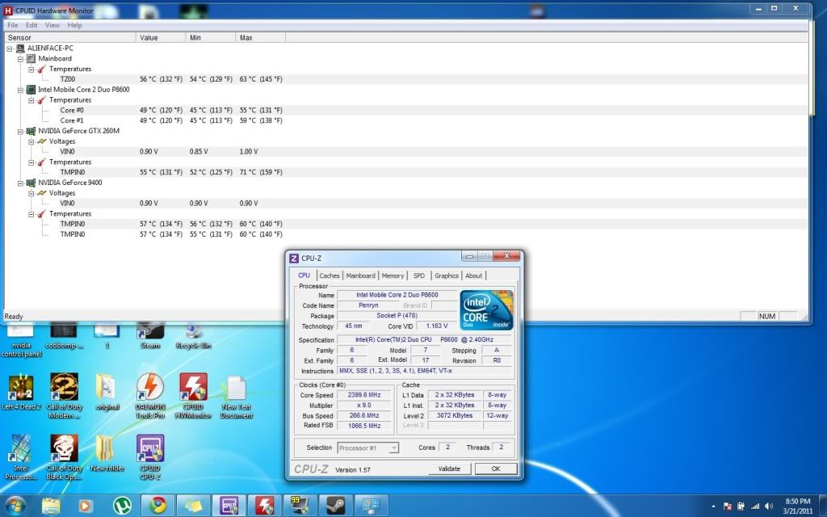Select the CPUID HWMonitor desktop shortcut
Image resolution: width=827 pixels, height=517 pixels.
point(193,396)
